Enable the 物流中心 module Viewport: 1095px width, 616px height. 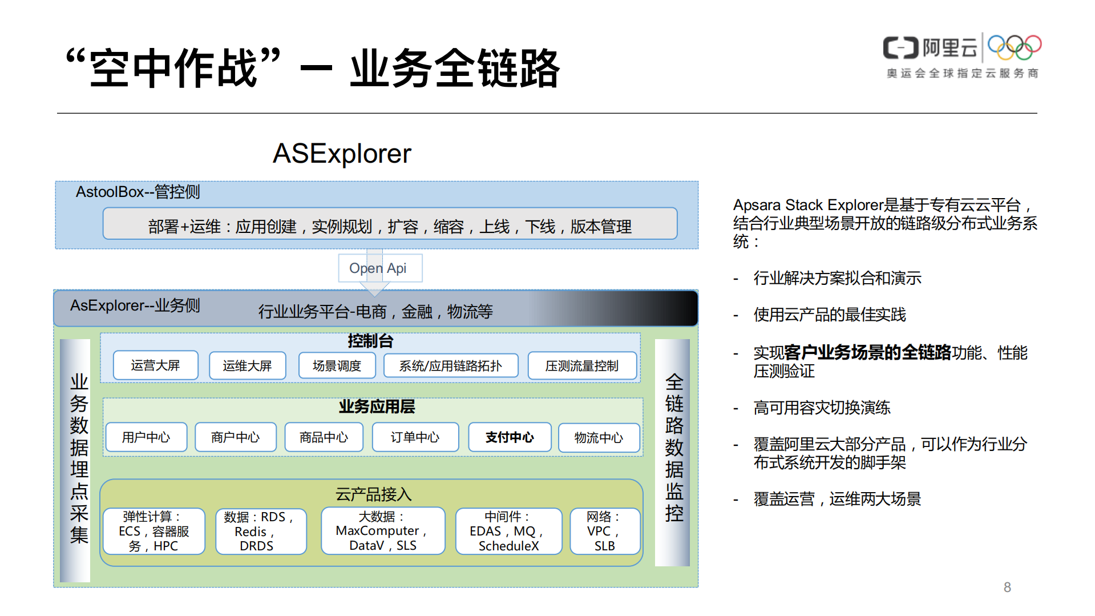pyautogui.click(x=599, y=437)
